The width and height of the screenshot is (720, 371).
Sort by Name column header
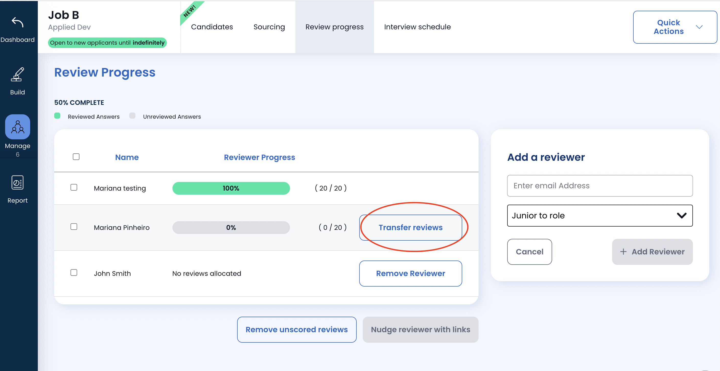point(127,157)
